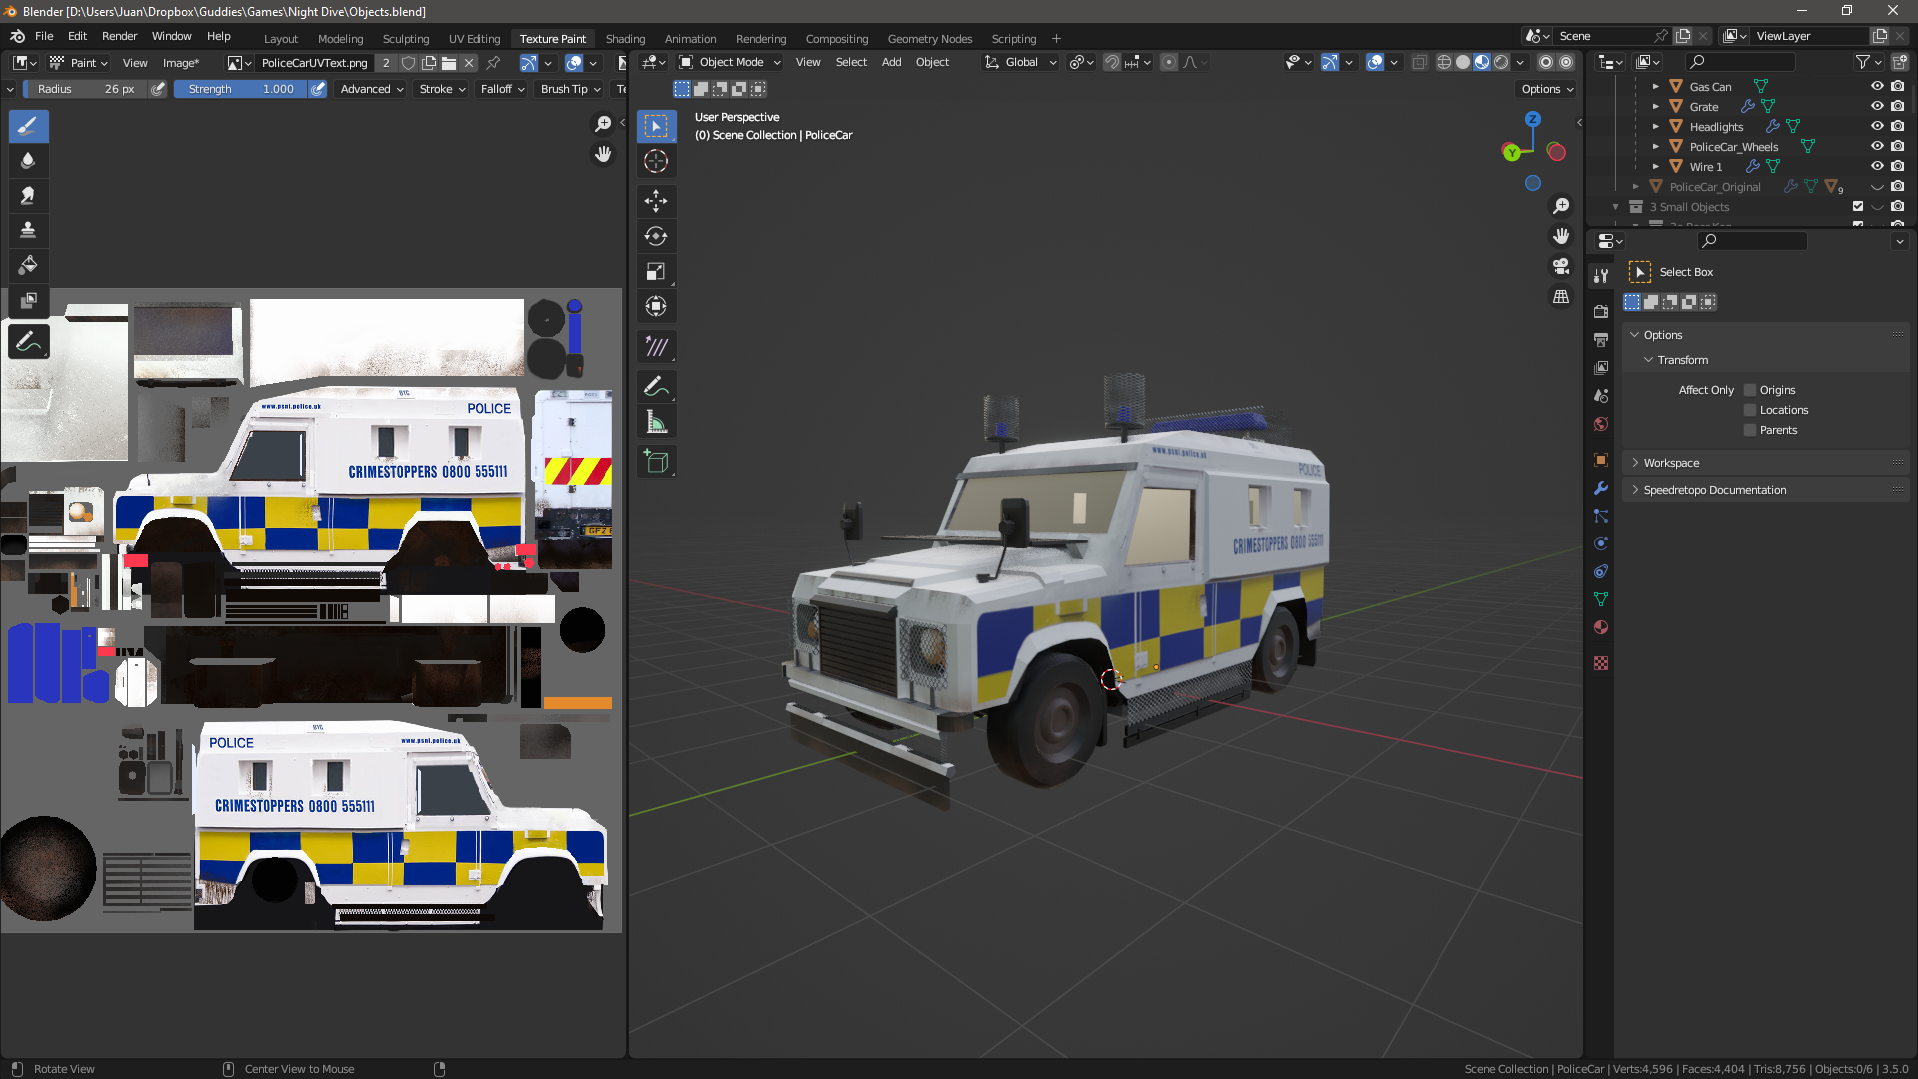The image size is (1918, 1079).
Task: Open the Object Mode dropdown
Action: pos(730,62)
